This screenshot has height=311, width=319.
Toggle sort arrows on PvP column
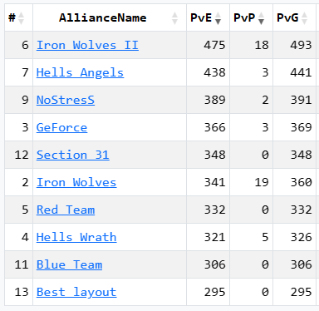(x=261, y=18)
